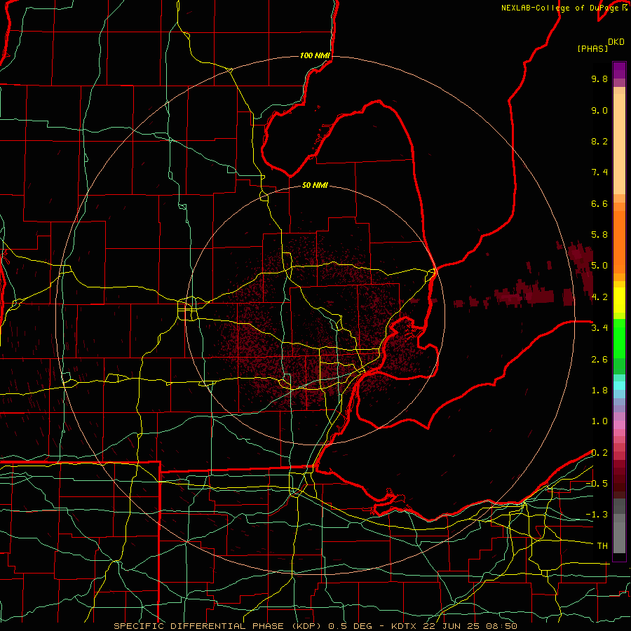The height and width of the screenshot is (631, 631).
Task: Select the 9.0 value on the color scale
Action: 599,110
